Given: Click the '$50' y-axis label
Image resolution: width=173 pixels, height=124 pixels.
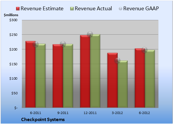Looking at the screenshot, I should point(14,93).
